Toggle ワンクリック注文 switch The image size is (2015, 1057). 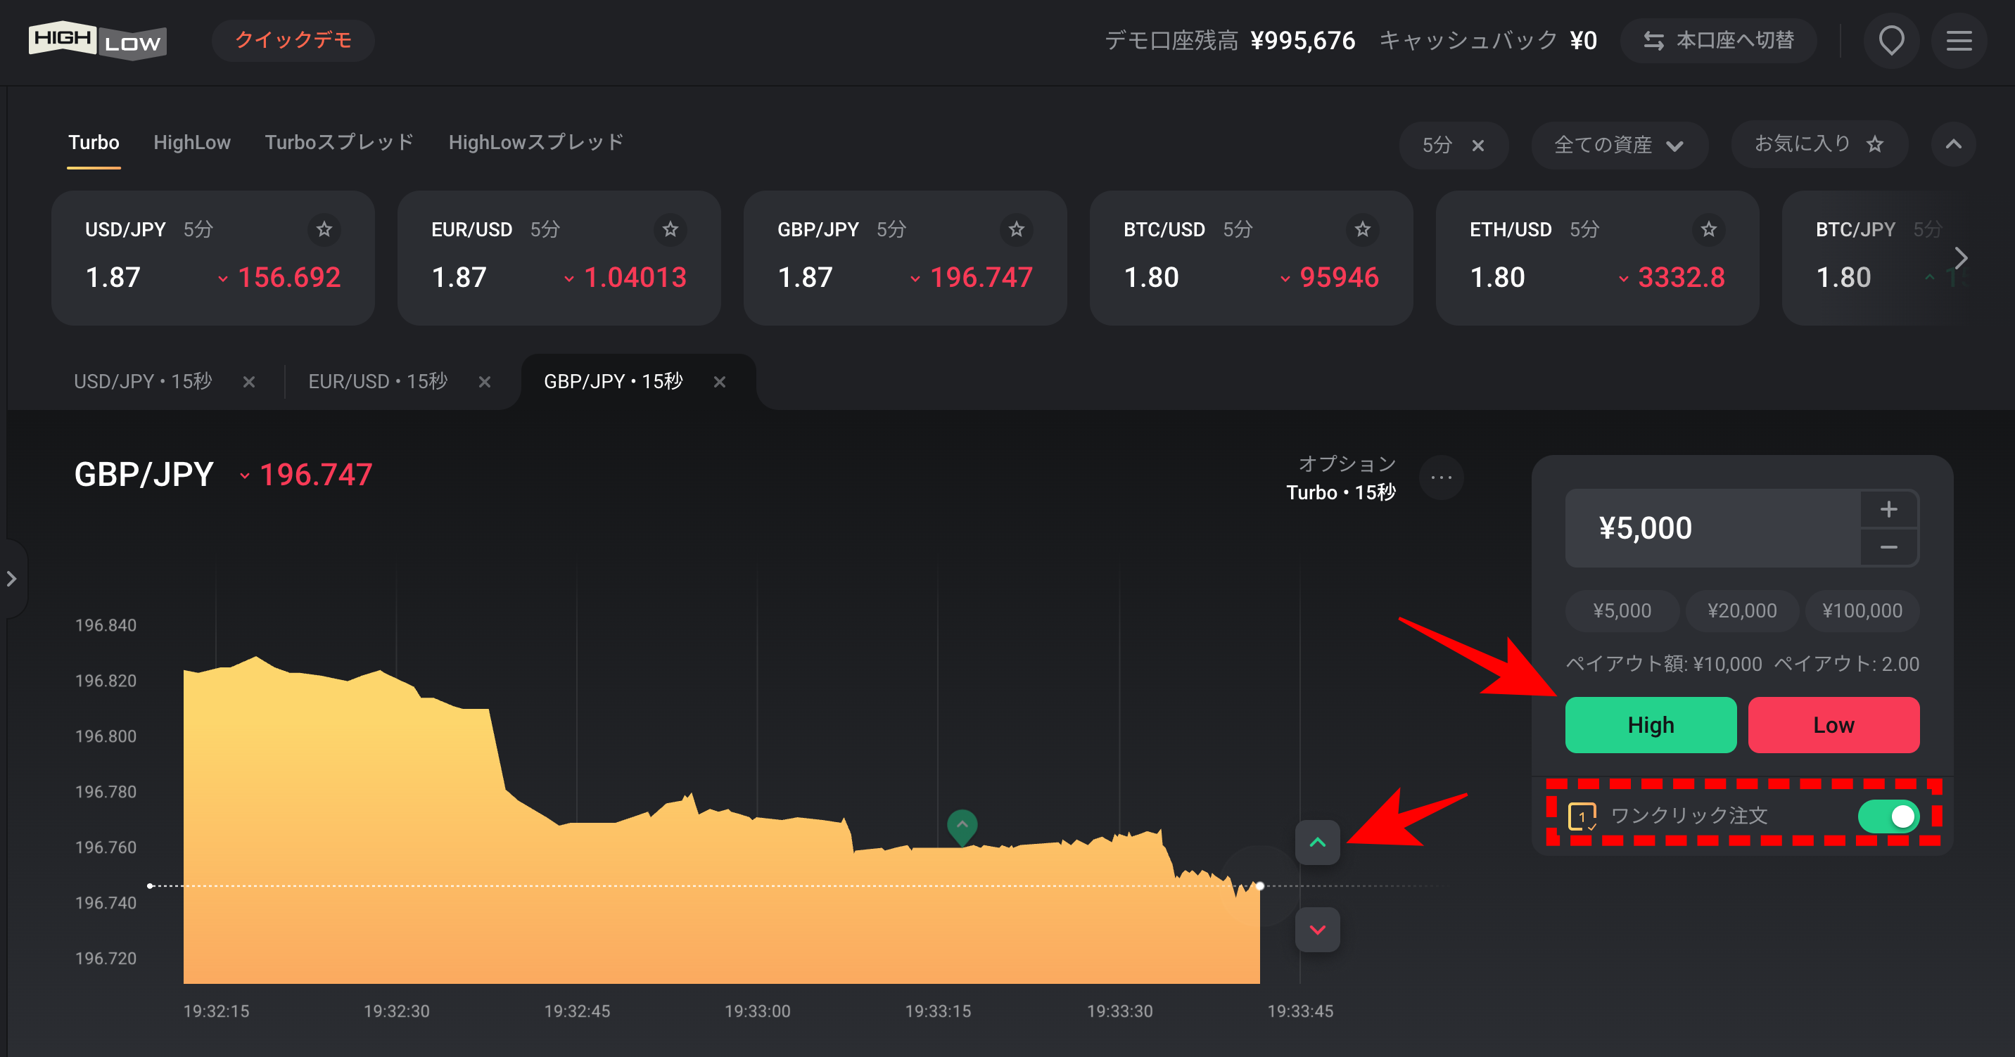1888,816
